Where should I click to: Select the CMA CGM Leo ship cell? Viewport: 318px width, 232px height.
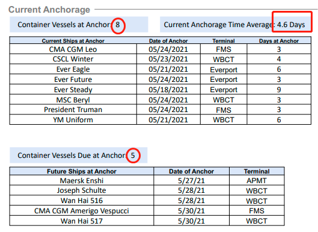click(73, 49)
